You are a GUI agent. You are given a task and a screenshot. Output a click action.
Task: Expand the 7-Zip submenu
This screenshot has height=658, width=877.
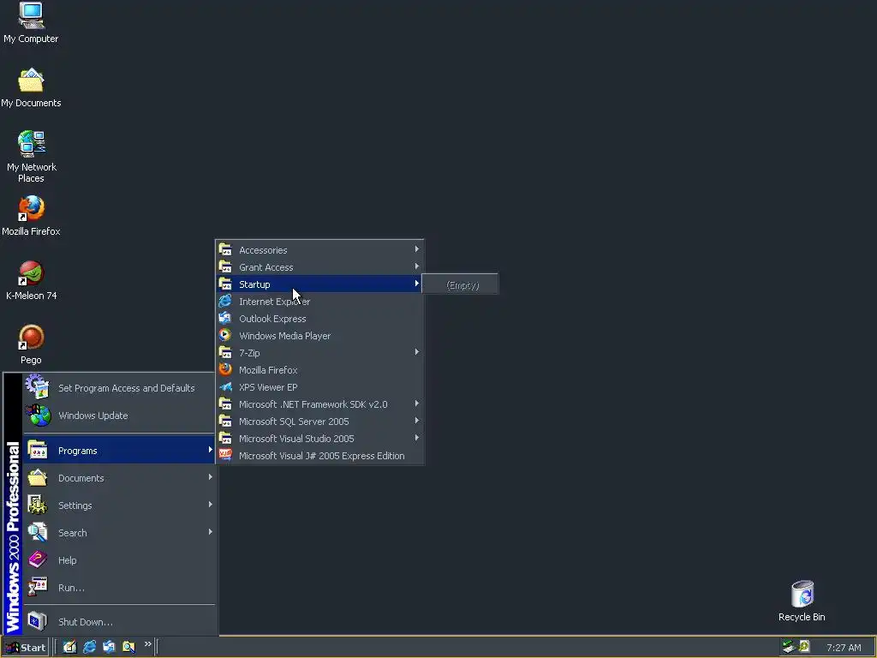[319, 352]
